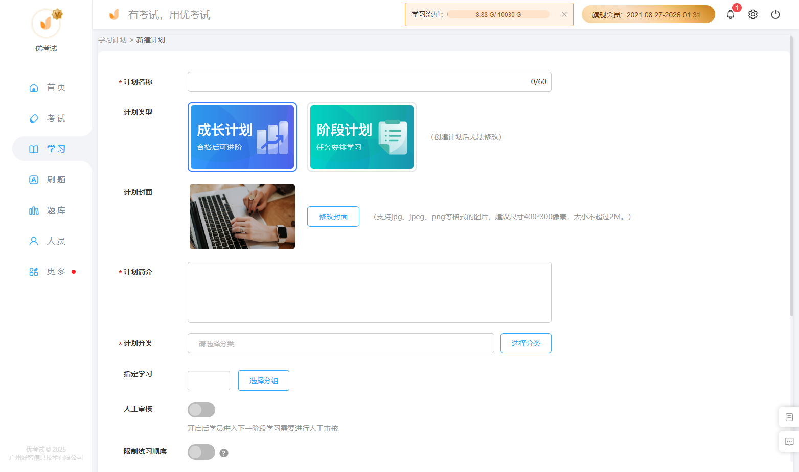Click 修改封面 button

click(333, 217)
